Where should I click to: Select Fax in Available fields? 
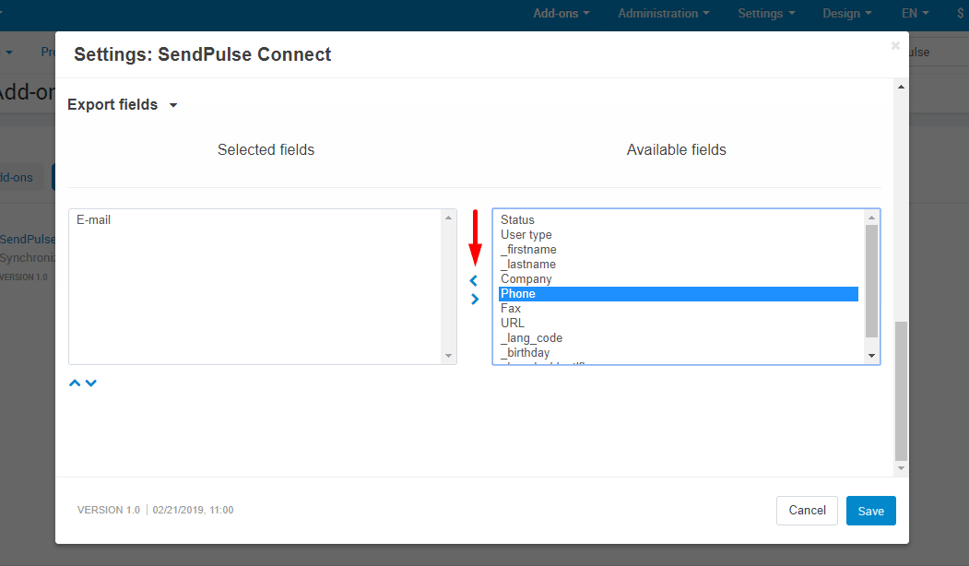coord(679,308)
